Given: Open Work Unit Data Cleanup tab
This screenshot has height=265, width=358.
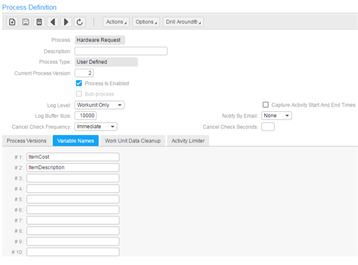Looking at the screenshot, I should [132, 140].
